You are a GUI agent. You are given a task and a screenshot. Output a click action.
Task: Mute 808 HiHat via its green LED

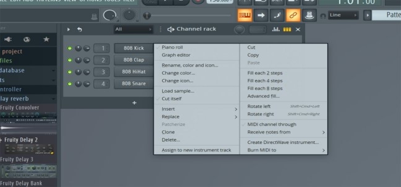69,72
